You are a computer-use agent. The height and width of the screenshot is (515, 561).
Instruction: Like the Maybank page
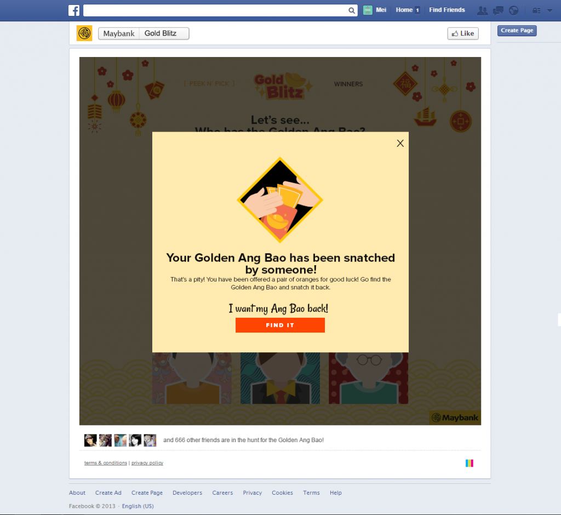pyautogui.click(x=463, y=33)
